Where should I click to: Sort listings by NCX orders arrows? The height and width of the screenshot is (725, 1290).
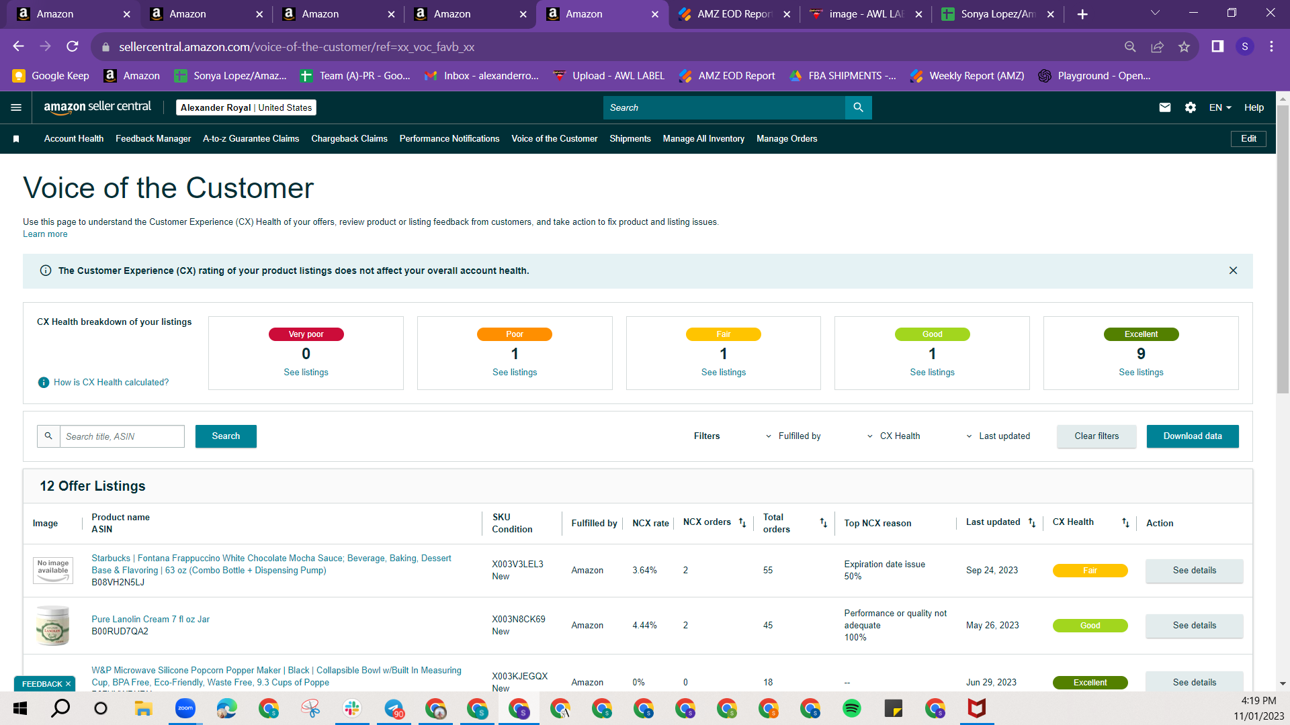742,523
